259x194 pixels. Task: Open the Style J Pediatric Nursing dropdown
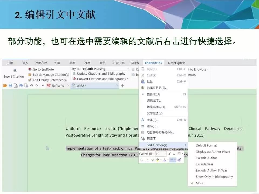click(128, 69)
